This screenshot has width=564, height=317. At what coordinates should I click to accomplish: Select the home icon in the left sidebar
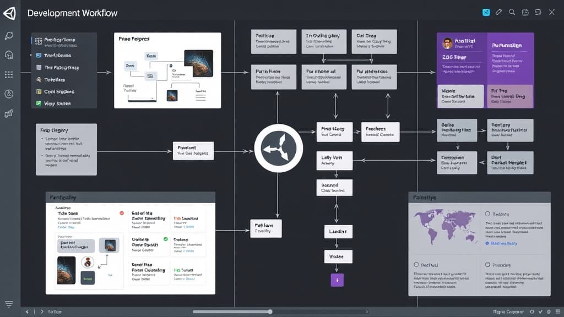8,54
